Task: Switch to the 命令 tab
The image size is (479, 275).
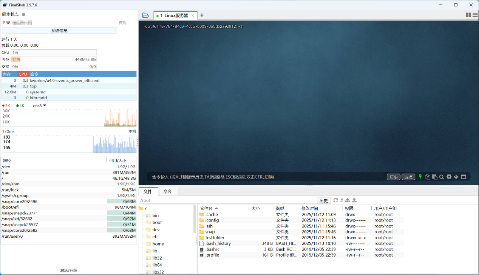Action: point(168,191)
